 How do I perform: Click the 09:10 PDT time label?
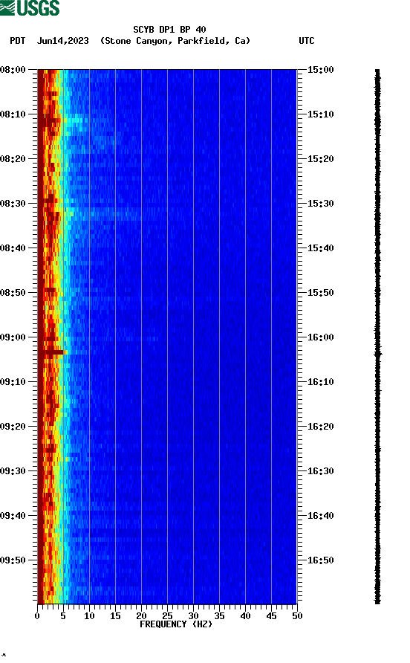(x=13, y=382)
